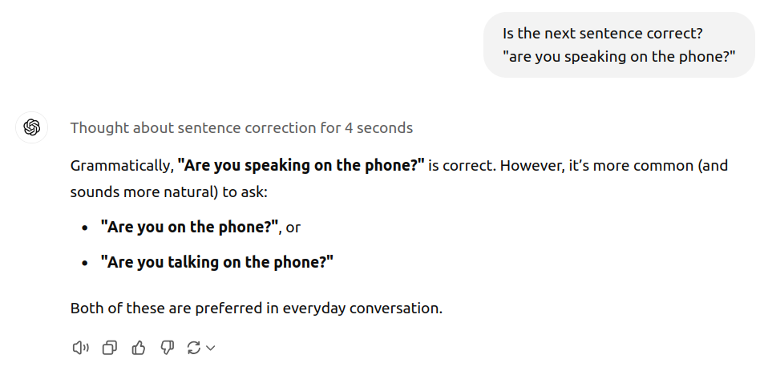Click the line "Is the next sentence correct?"
This screenshot has height=367, width=760.
point(603,34)
